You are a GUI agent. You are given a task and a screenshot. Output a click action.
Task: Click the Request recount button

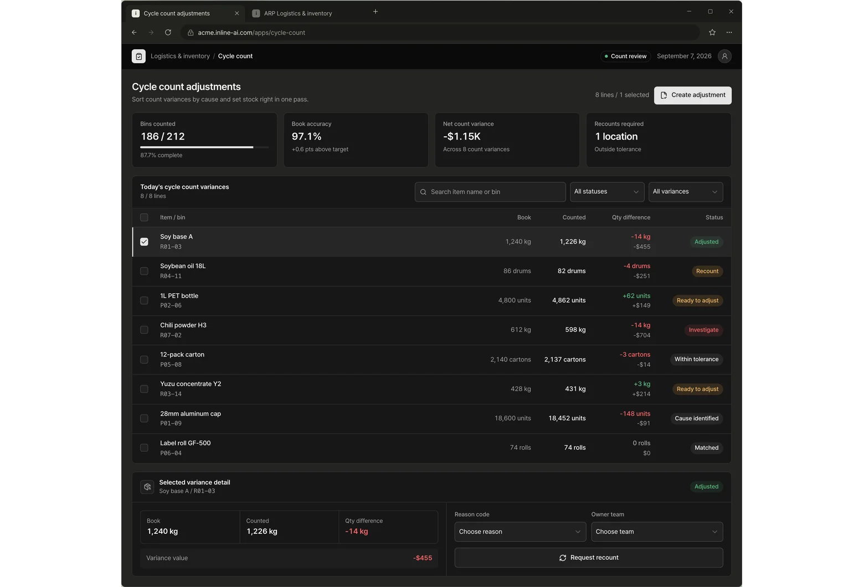coord(589,558)
